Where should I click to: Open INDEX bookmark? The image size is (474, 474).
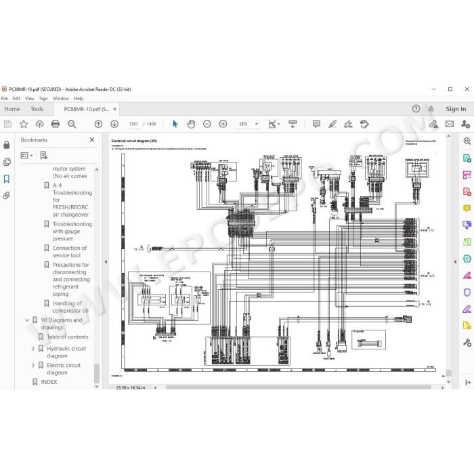pyautogui.click(x=49, y=382)
